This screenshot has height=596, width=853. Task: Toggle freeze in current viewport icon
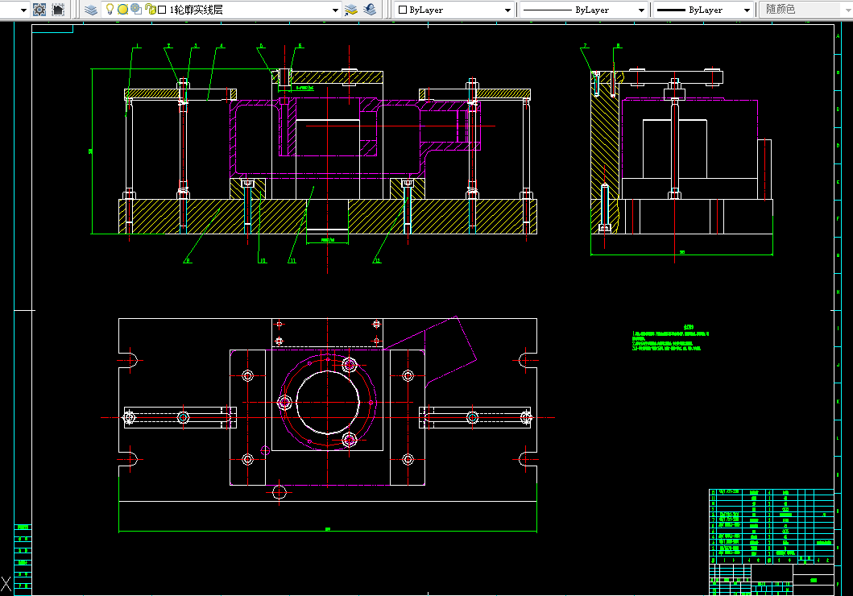tap(136, 9)
